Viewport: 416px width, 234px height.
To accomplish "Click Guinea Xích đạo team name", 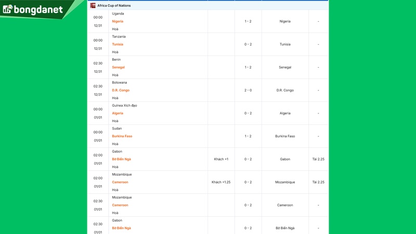I will [124, 105].
